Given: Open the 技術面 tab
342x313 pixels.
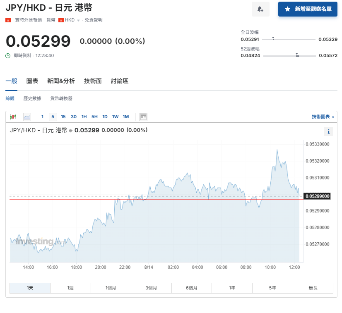Looking at the screenshot, I should [93, 81].
